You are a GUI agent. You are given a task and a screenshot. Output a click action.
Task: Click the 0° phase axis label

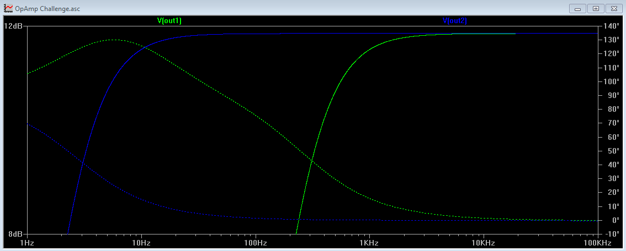point(615,220)
